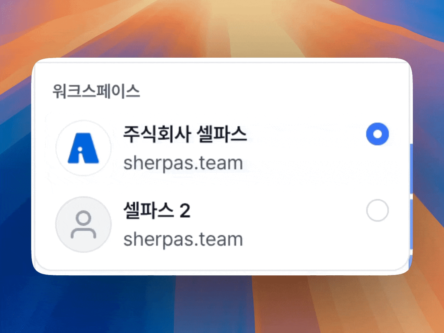The width and height of the screenshot is (444, 333).
Task: Click the 셀파스 2 workspace name
Action: click(157, 211)
